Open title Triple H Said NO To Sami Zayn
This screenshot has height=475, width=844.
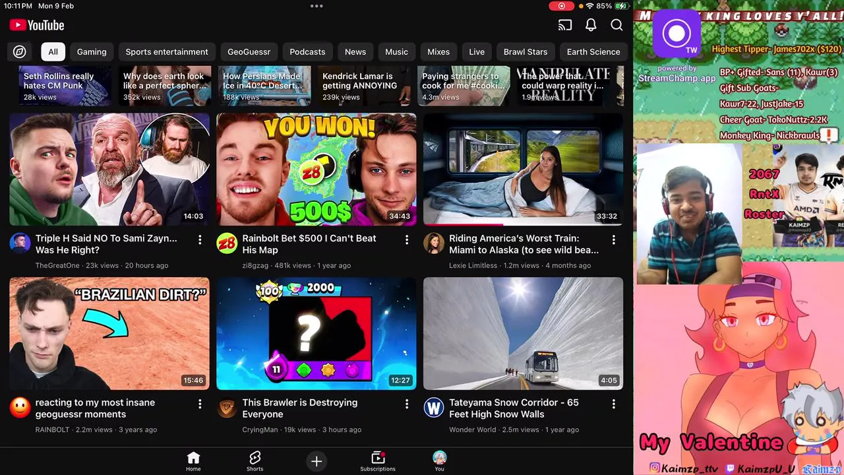pos(106,244)
